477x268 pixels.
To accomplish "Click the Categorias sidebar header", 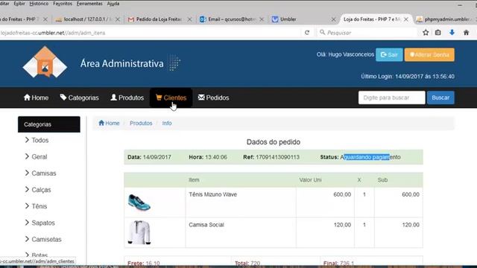I will click(49, 124).
